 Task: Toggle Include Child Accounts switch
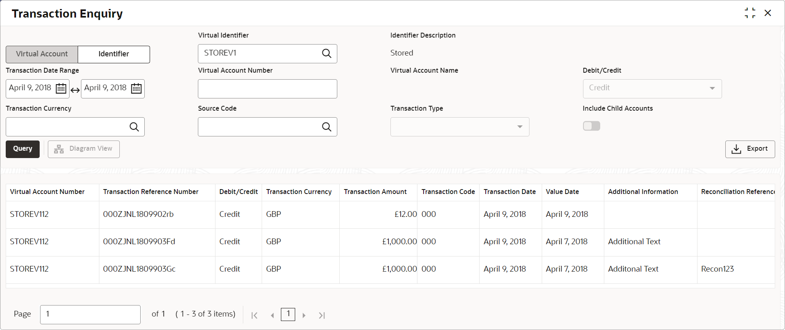(x=591, y=126)
